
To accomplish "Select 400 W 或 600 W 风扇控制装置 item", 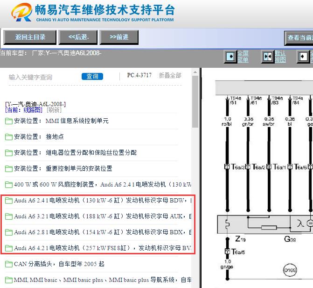I will 103,184.
